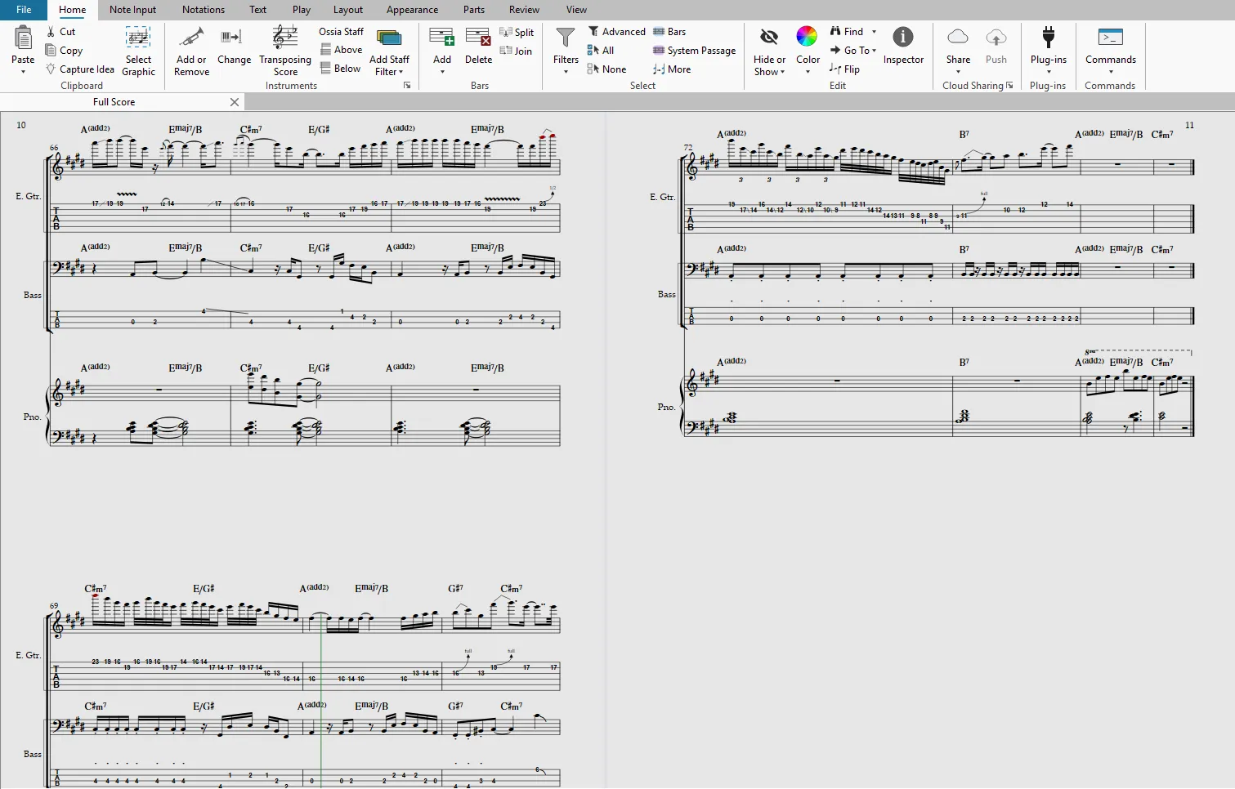Expand the Find dropdown arrow
This screenshot has width=1235, height=789.
click(x=874, y=32)
